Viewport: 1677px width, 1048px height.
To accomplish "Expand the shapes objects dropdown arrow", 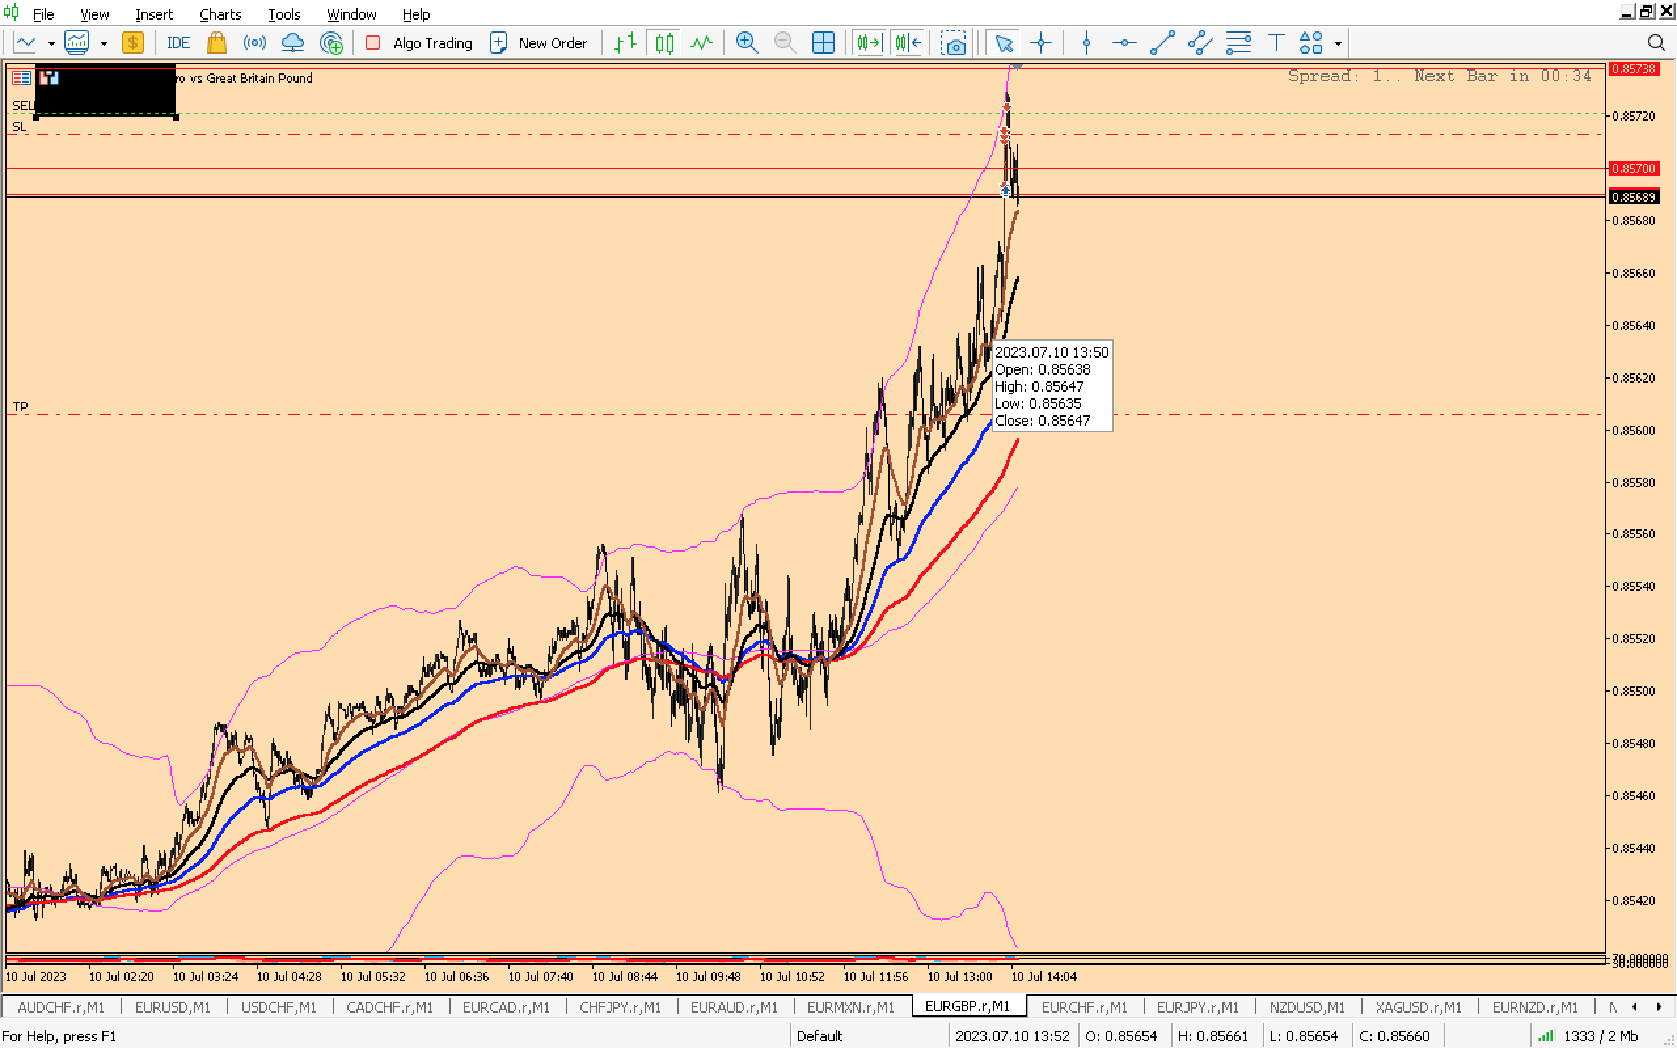I will (x=1338, y=44).
